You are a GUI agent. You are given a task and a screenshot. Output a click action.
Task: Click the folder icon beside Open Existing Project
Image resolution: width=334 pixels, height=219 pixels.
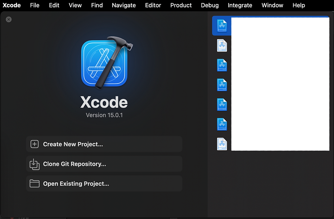point(34,183)
